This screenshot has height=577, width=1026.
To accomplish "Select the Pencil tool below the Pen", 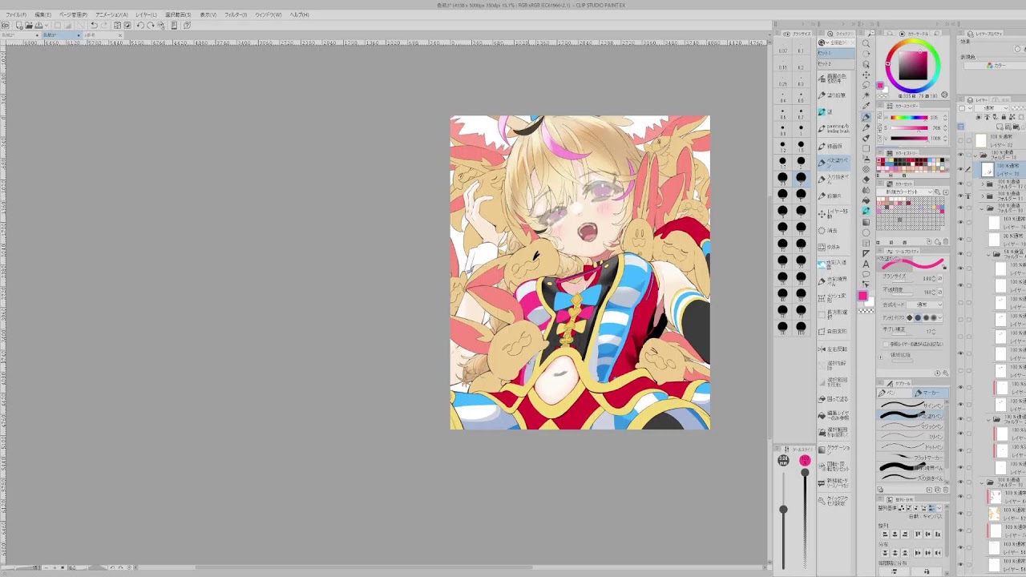I will click(866, 127).
